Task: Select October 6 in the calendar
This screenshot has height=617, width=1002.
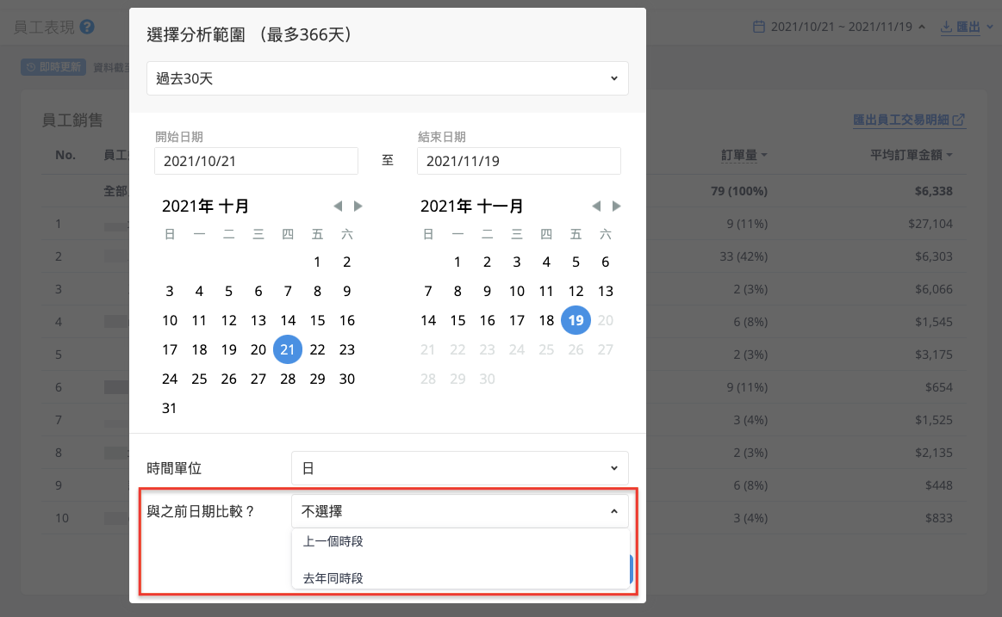Action: [x=258, y=291]
